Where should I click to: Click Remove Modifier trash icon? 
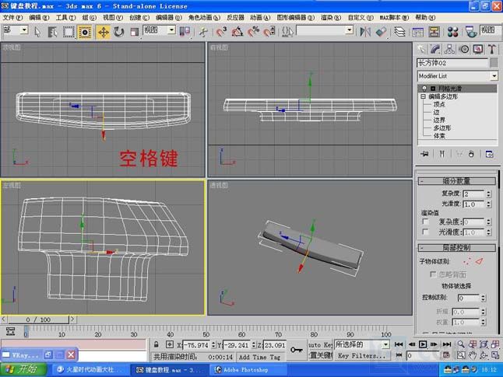[471, 154]
